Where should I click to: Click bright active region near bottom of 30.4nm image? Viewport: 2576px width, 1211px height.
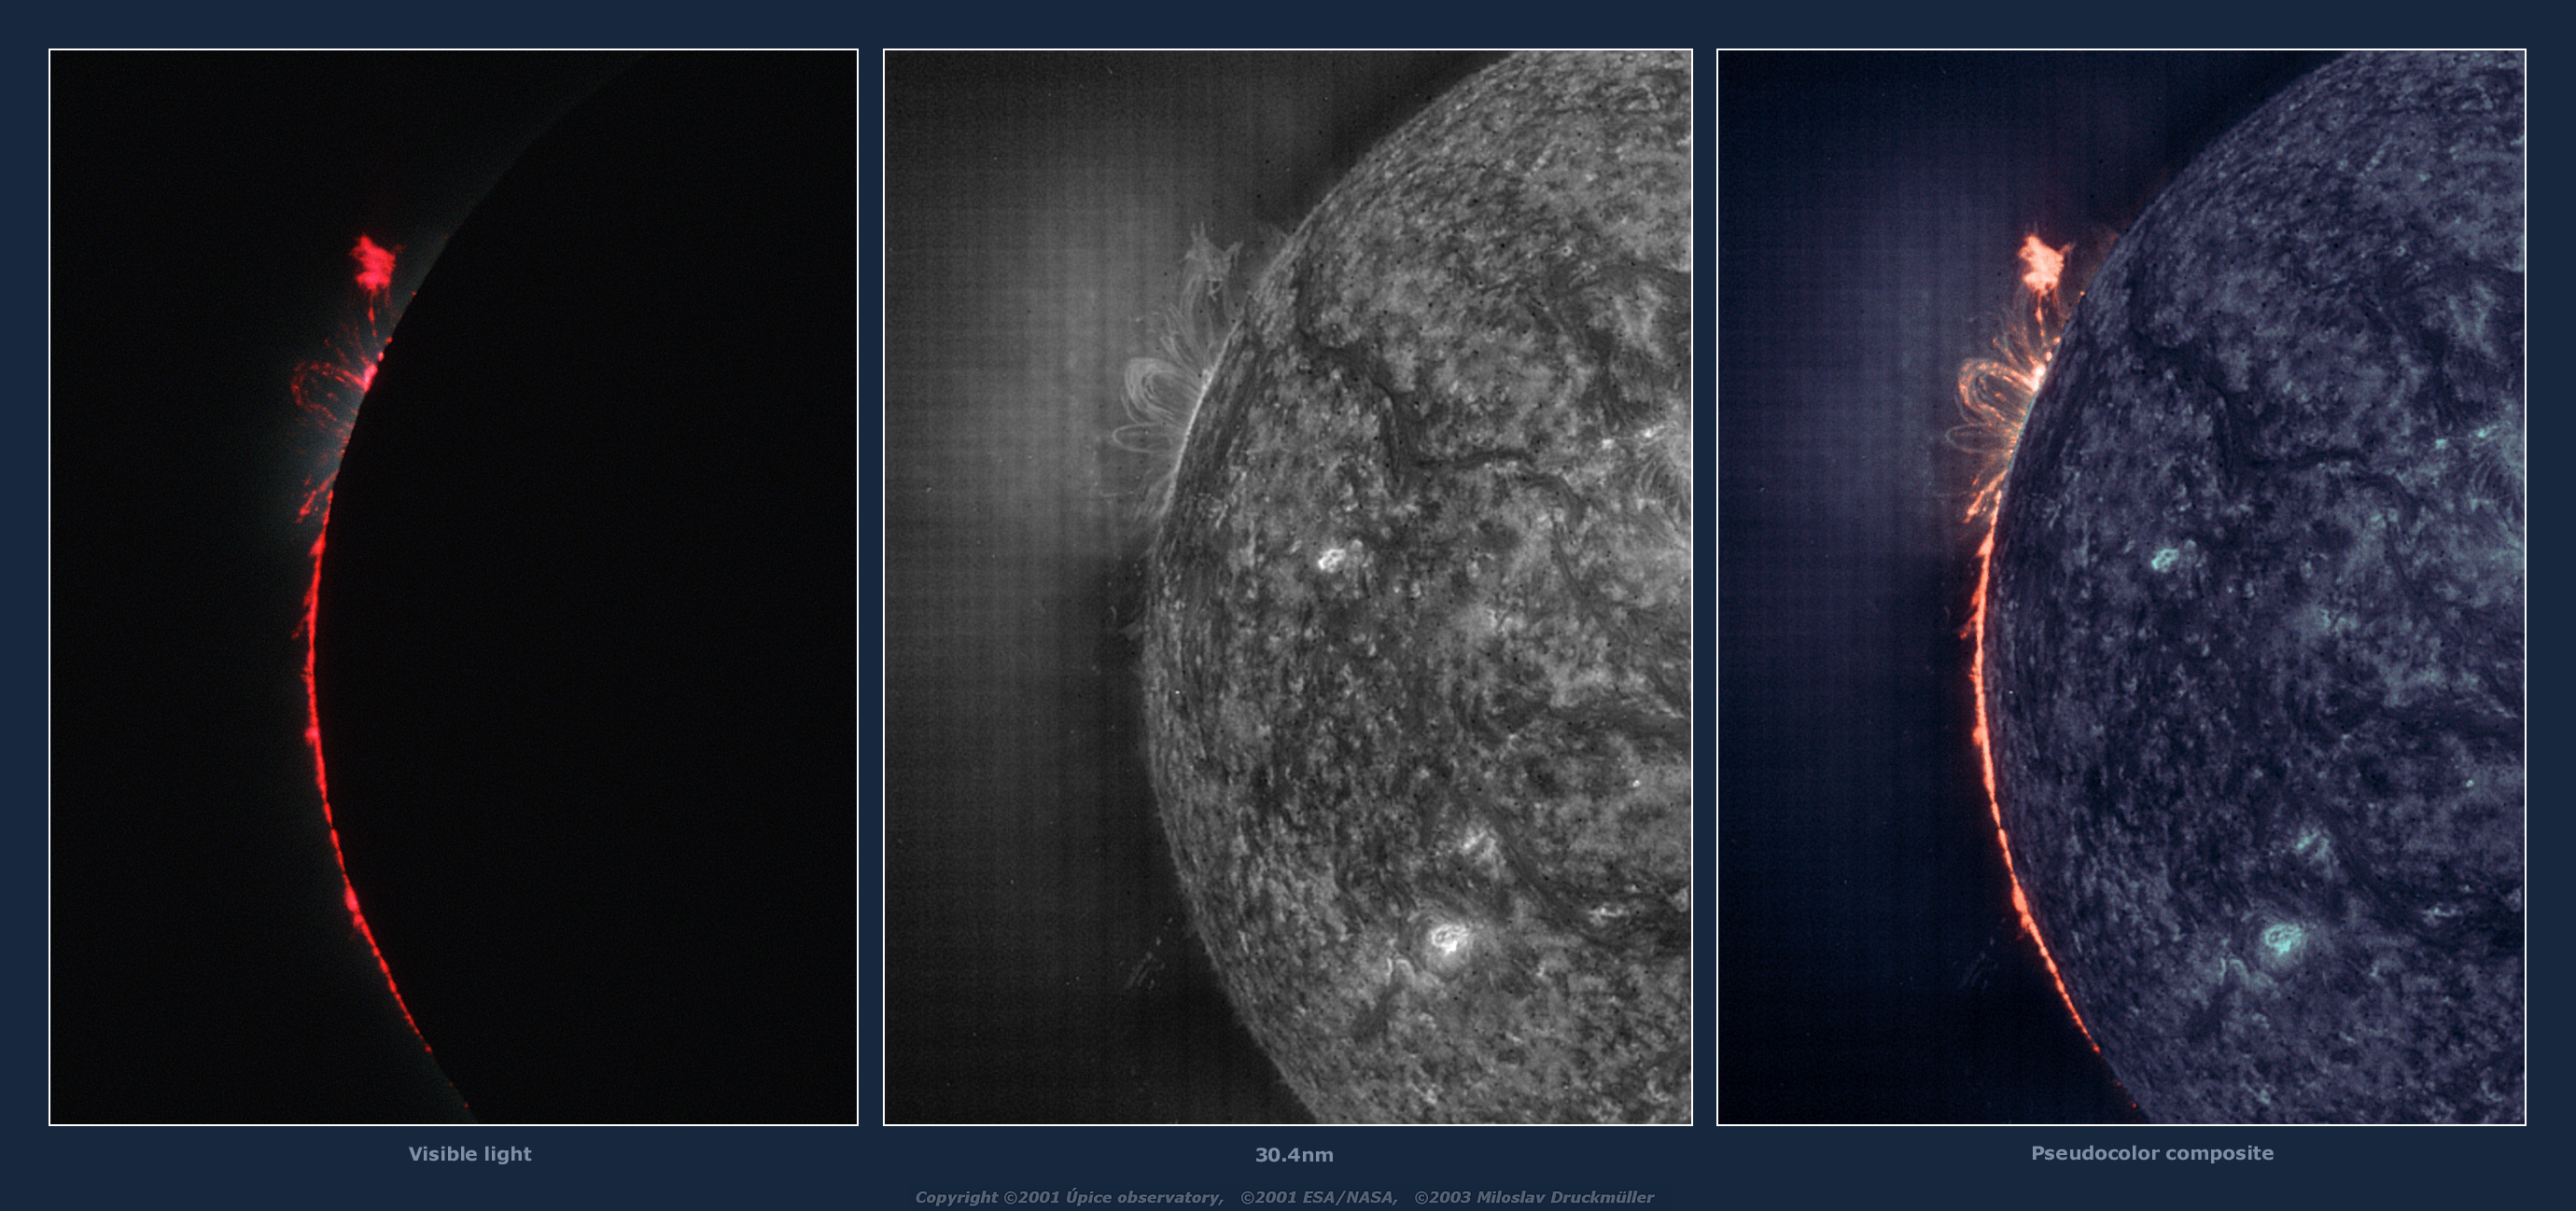[1446, 937]
